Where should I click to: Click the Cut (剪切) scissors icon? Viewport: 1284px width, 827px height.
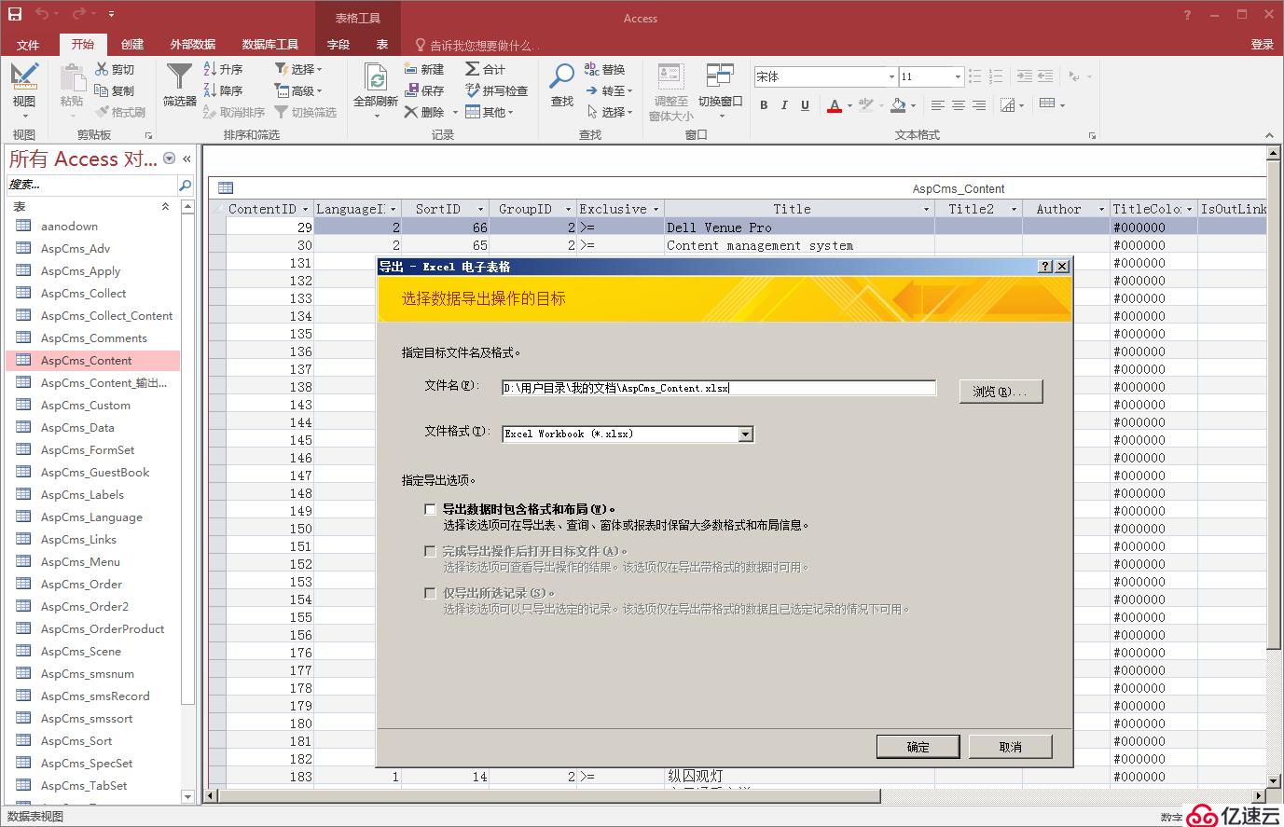tap(102, 70)
